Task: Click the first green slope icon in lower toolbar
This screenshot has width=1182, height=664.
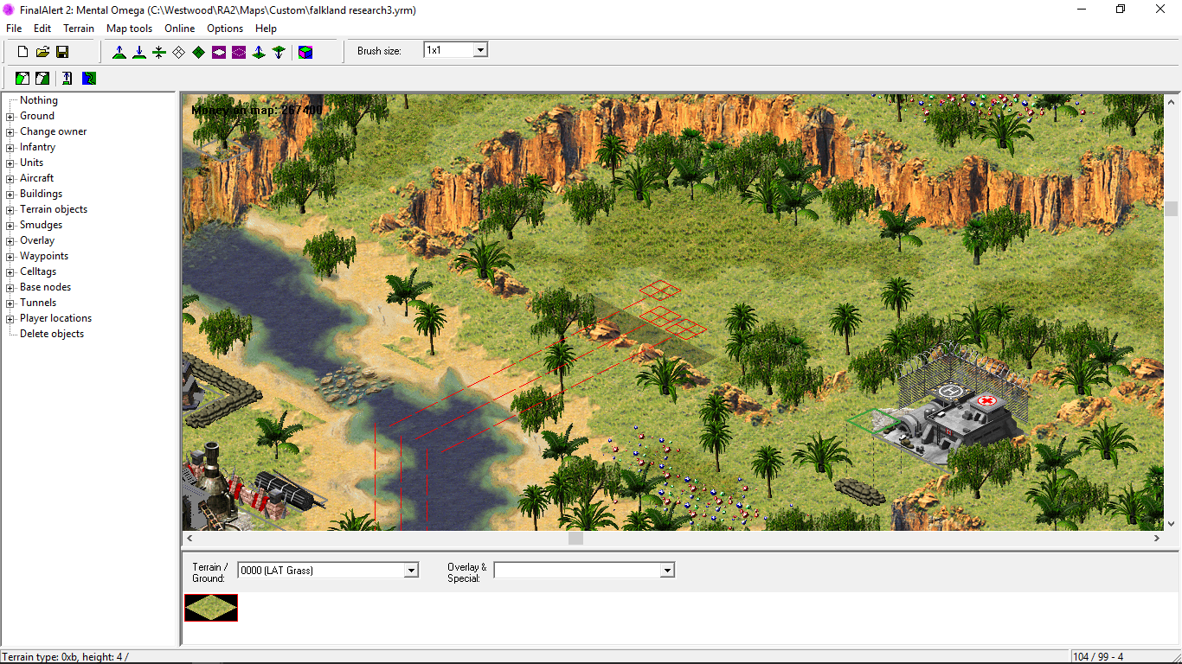Action: coord(22,78)
